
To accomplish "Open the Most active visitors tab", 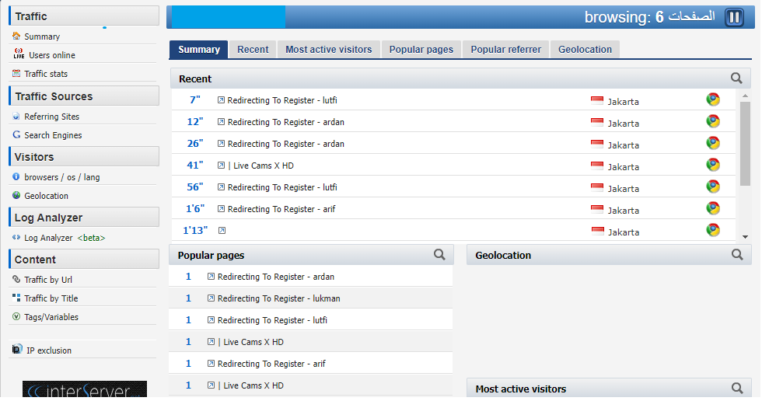I will tap(328, 50).
